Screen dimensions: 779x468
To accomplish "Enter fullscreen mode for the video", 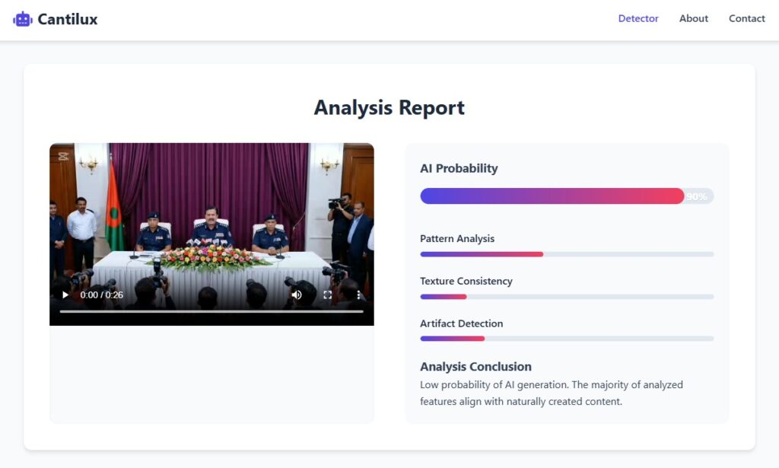I will (x=327, y=294).
